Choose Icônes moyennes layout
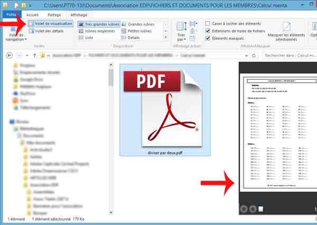Viewport: 317px width, 225px height. (x=97, y=31)
